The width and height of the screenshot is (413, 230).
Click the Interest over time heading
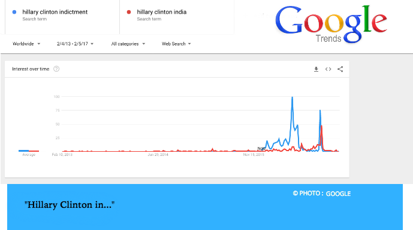coord(31,69)
